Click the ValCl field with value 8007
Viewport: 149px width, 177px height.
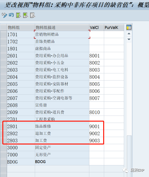tap(97, 98)
